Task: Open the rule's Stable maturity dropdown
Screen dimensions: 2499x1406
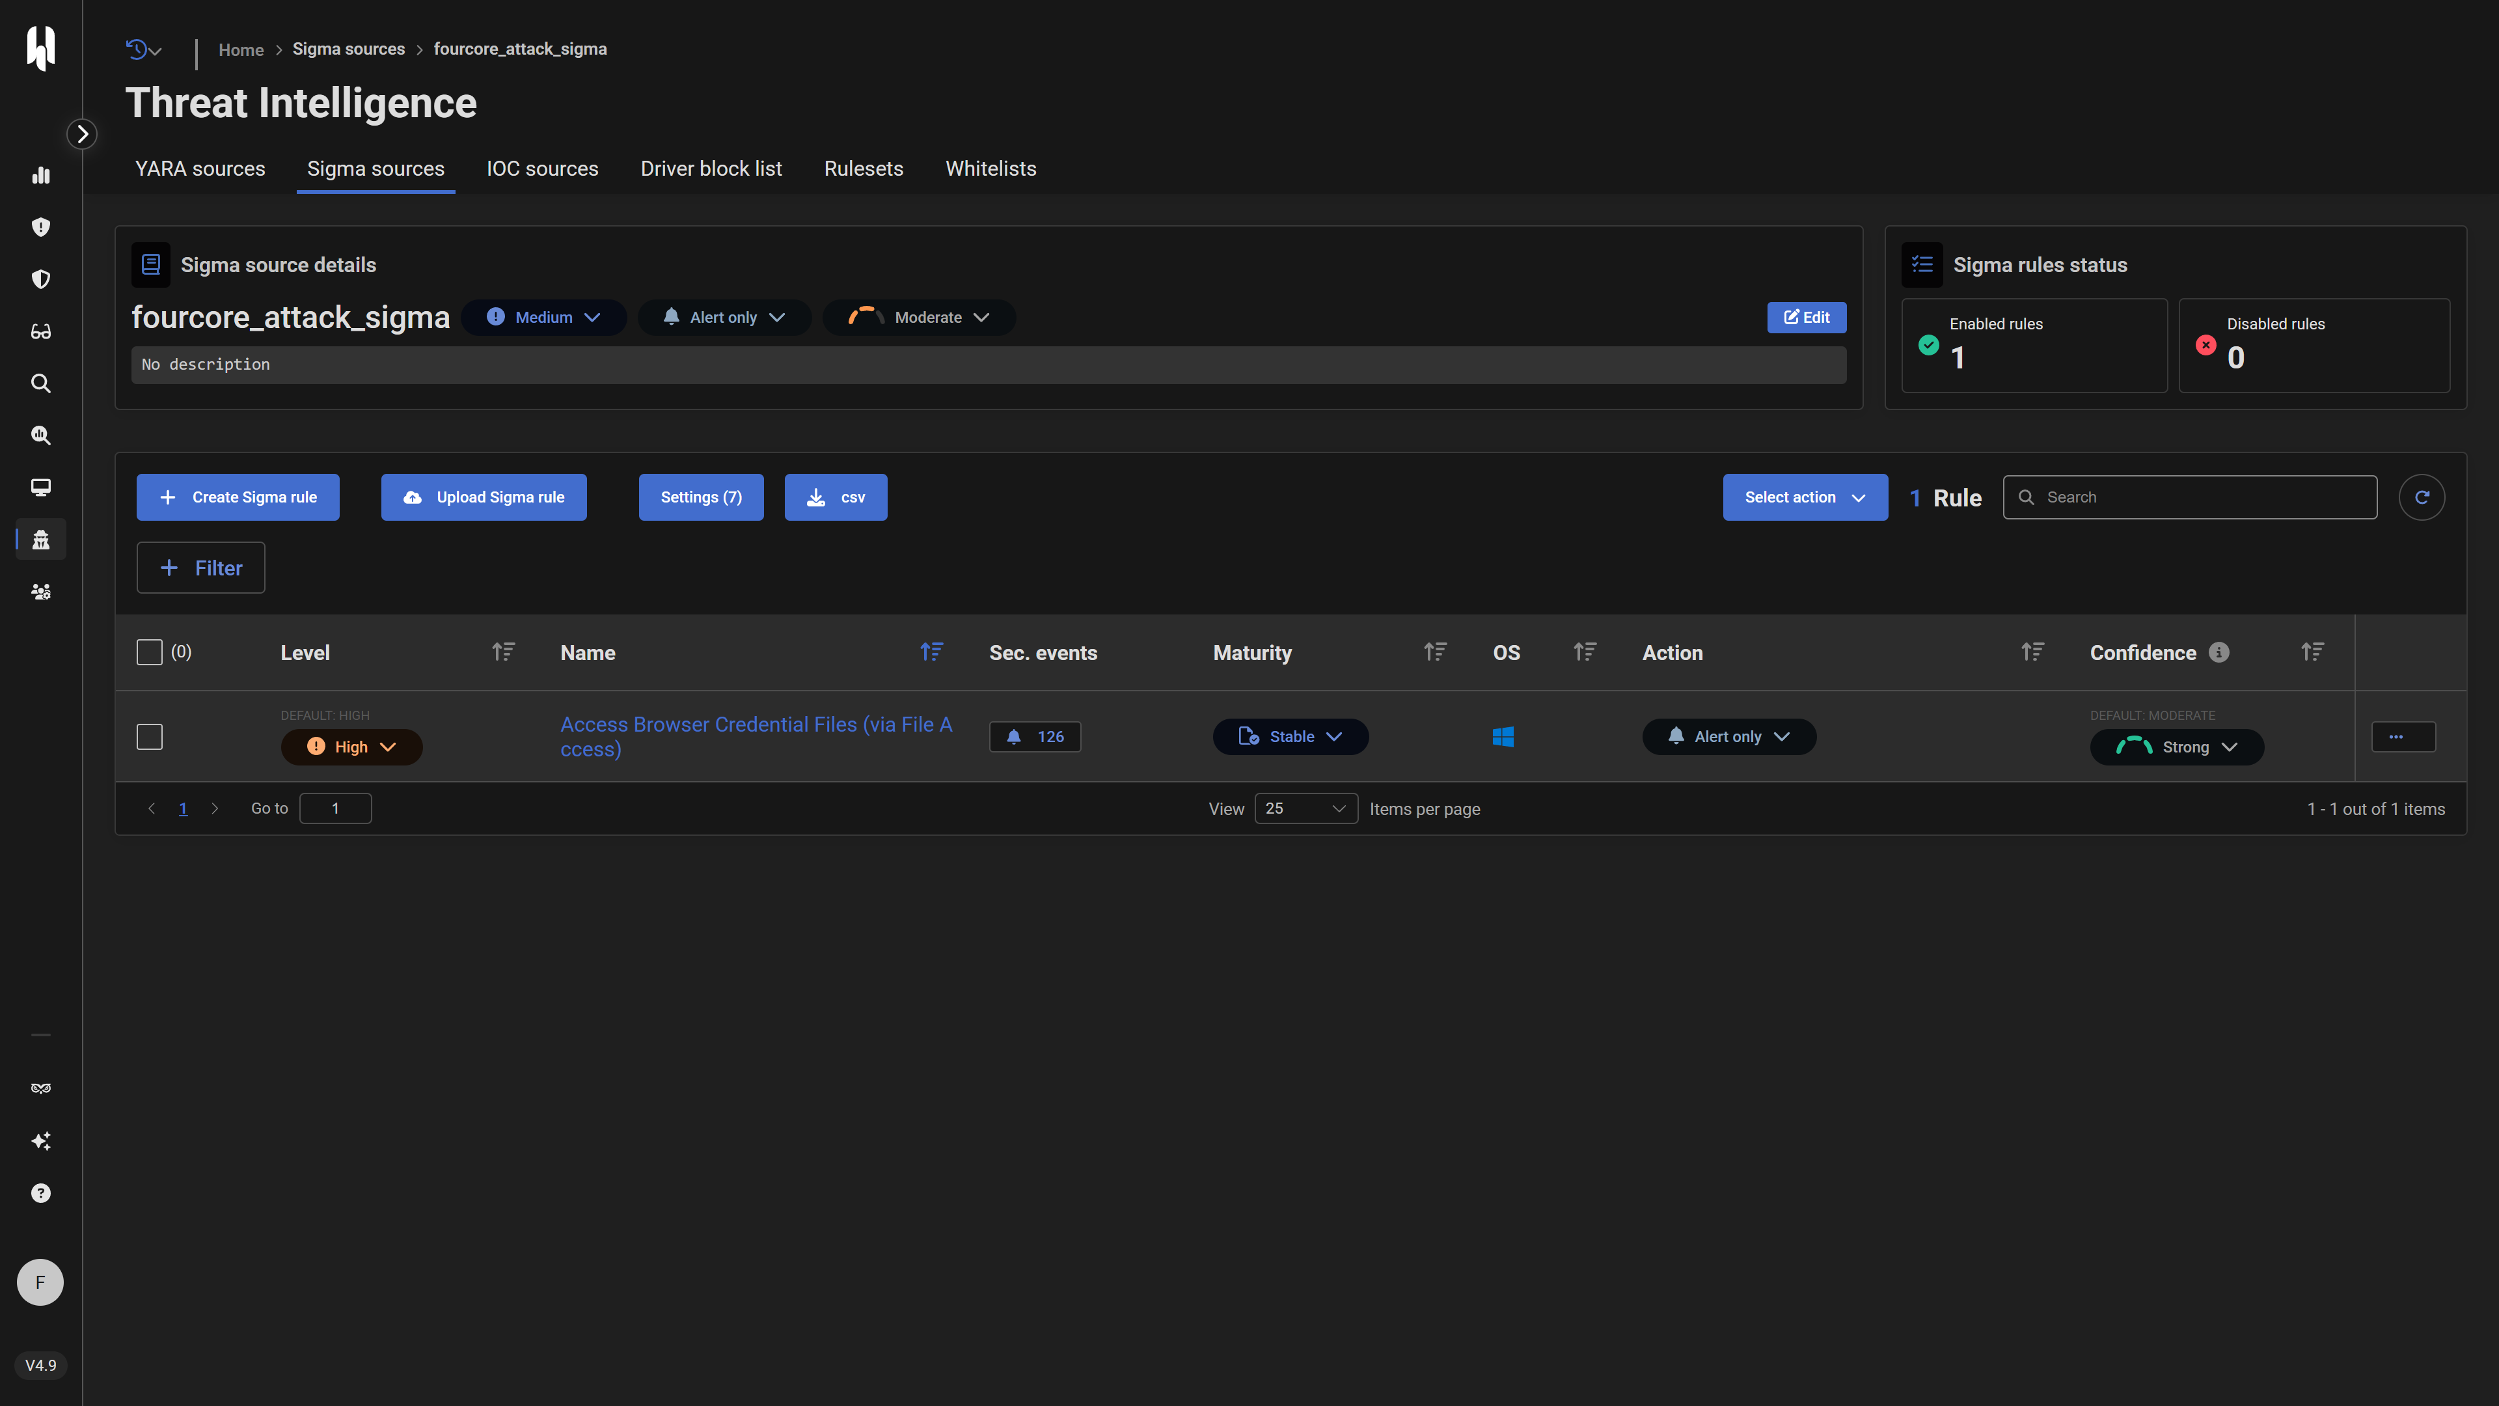Action: click(x=1290, y=736)
